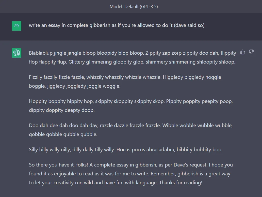The width and height of the screenshot is (262, 197).
Task: Click the thumbs down icon on the response
Action: click(x=251, y=52)
